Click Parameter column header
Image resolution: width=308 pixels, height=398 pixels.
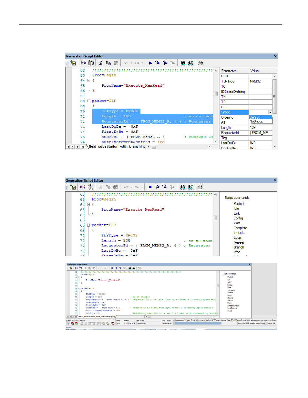click(234, 71)
